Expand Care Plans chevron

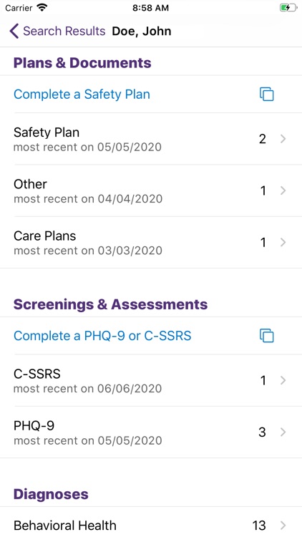[283, 243]
